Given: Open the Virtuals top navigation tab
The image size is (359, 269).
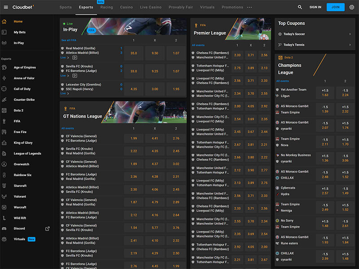Looking at the screenshot, I should (x=207, y=7).
